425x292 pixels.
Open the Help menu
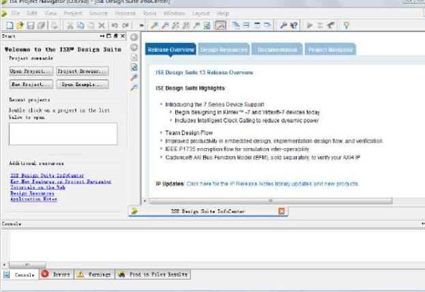[x=223, y=13]
